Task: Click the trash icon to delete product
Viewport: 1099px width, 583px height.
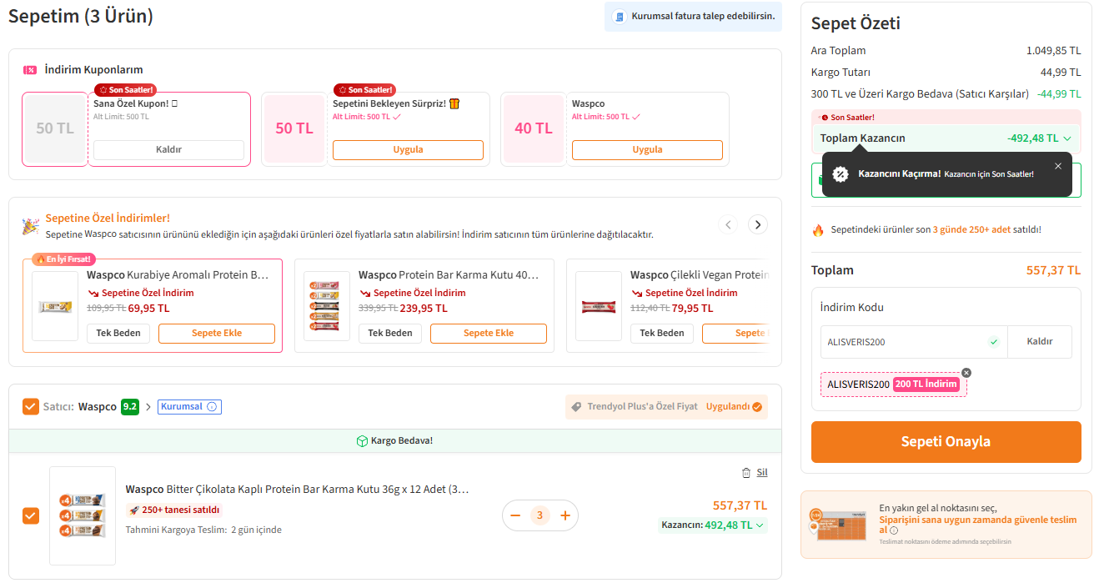Action: point(745,473)
